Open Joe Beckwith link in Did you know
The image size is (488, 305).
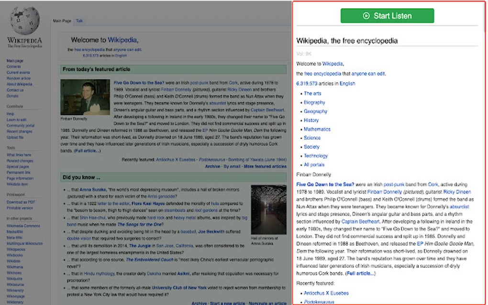[211, 232]
